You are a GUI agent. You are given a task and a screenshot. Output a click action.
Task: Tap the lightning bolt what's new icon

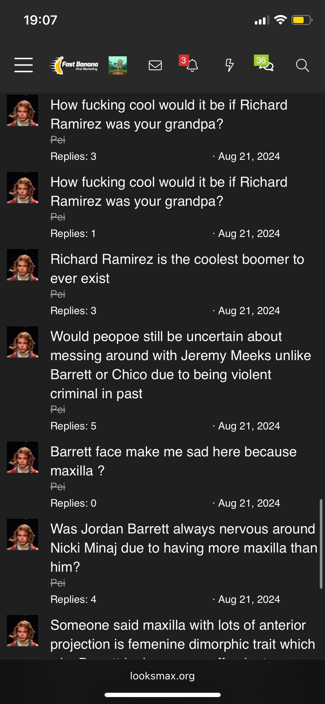[x=229, y=65]
